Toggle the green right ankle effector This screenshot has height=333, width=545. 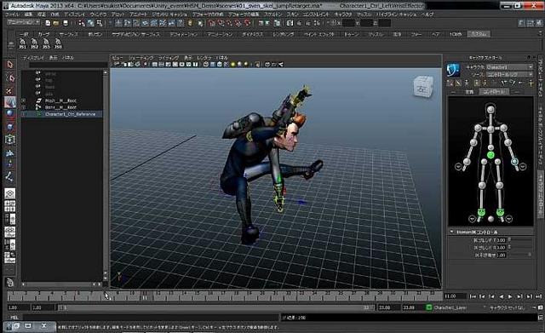(x=481, y=211)
